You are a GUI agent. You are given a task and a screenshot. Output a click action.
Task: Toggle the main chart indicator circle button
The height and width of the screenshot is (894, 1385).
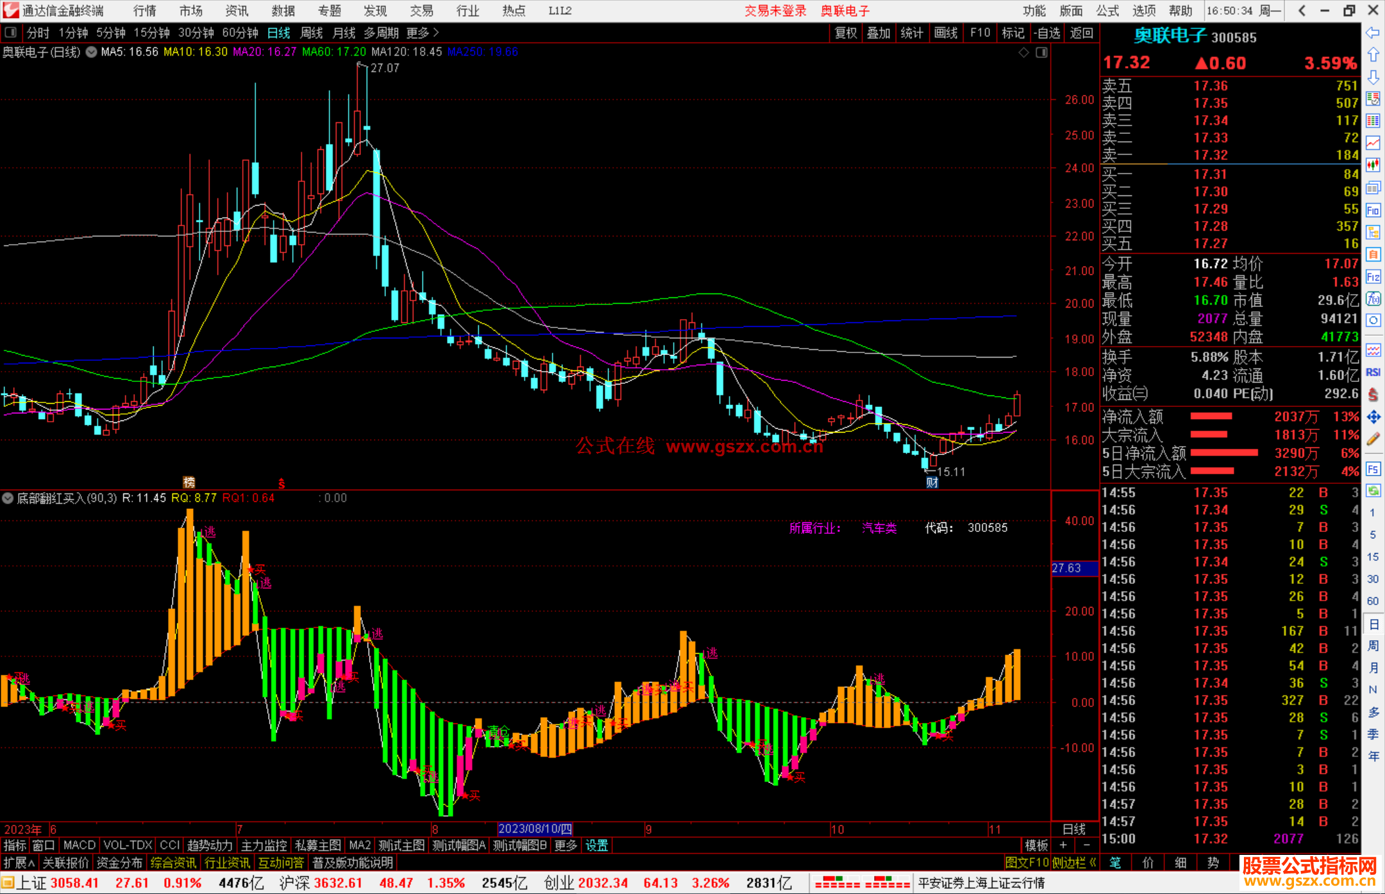pos(92,52)
